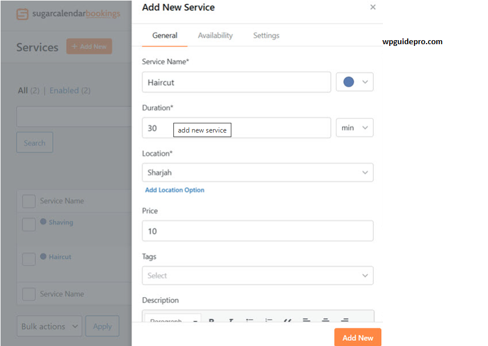Screen dimensions: 488x346
Task: Check the Shaving service checkbox
Action: (x=29, y=224)
